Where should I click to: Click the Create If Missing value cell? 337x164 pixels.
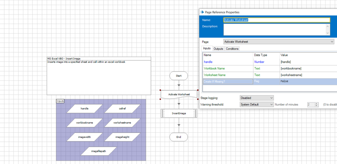(x=307, y=81)
